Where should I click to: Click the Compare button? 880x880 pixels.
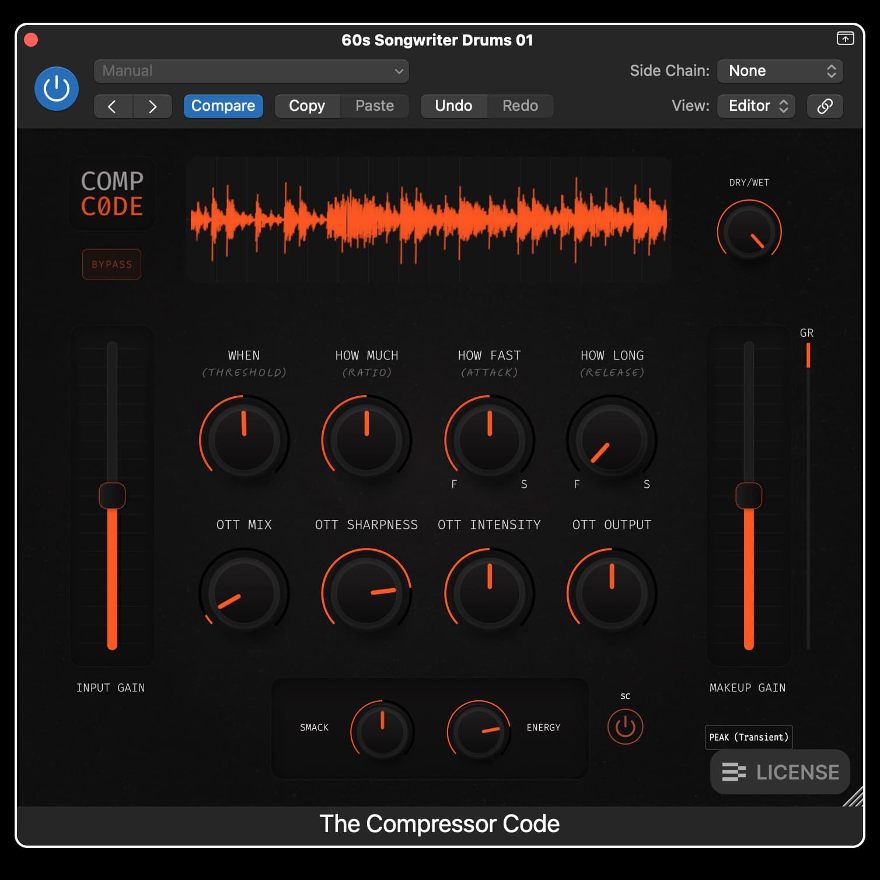pyautogui.click(x=223, y=106)
